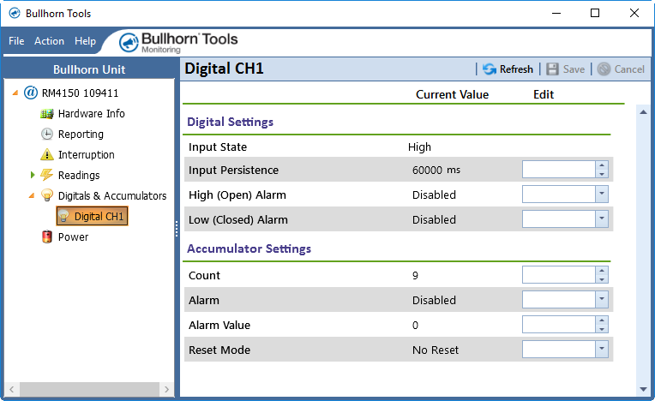Click the Interruption warning triangle icon
The height and width of the screenshot is (401, 655).
pos(47,154)
